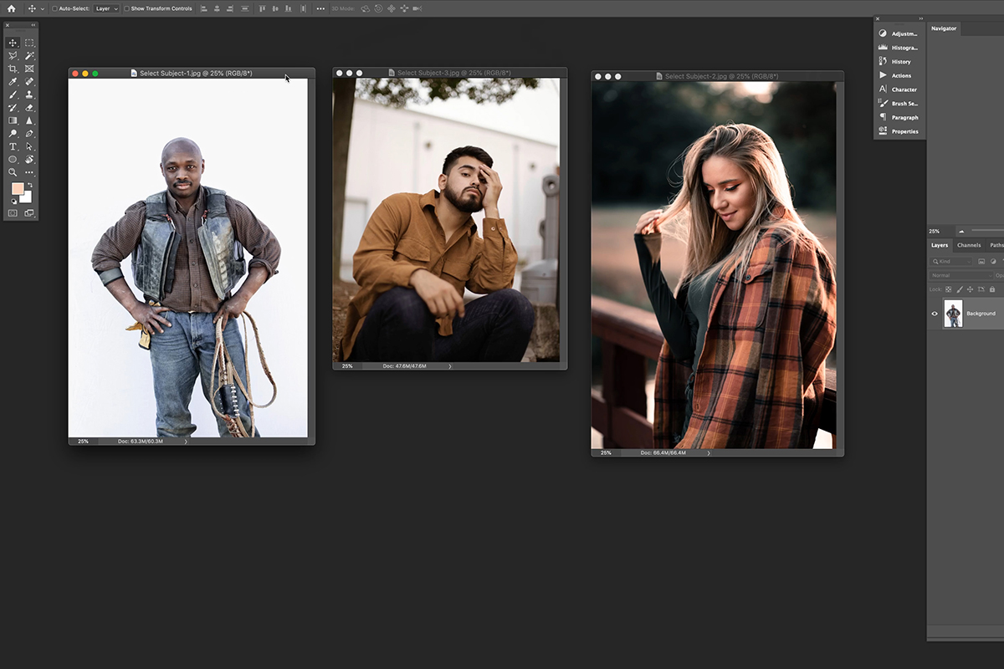This screenshot has height=669, width=1004.
Task: Activate the Select Subject-3.jpg document window
Action: (449, 73)
